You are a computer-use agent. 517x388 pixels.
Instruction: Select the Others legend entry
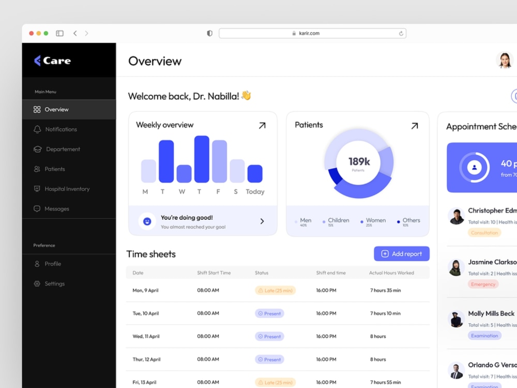click(408, 222)
